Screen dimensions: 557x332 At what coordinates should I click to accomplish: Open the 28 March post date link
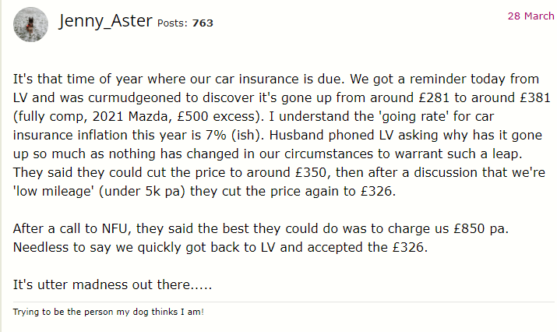click(x=531, y=16)
